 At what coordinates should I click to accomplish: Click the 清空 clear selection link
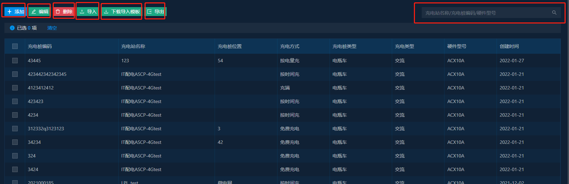[52, 28]
